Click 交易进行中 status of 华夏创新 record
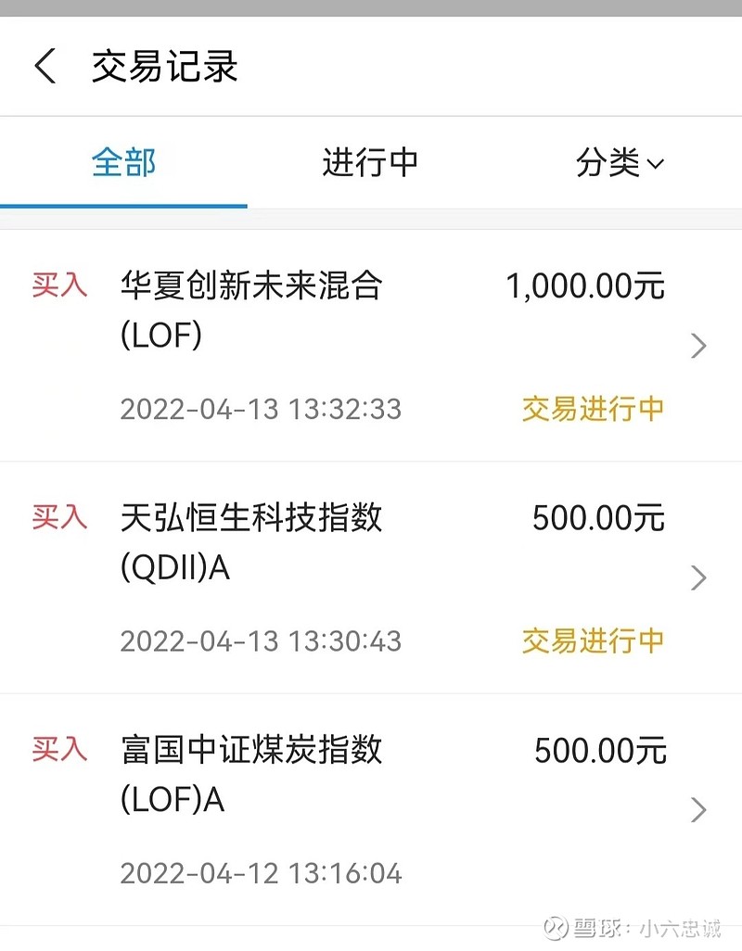 click(x=593, y=409)
